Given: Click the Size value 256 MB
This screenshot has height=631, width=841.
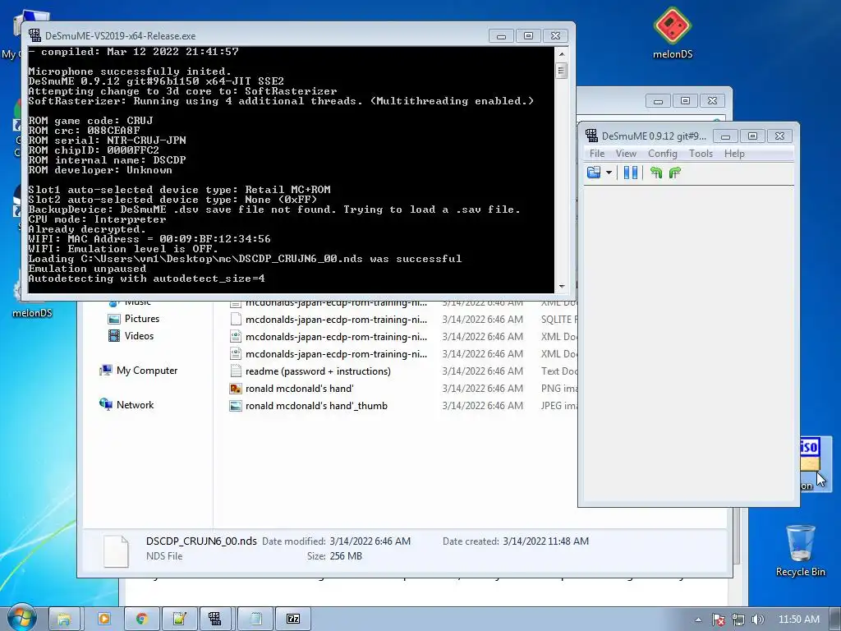Looking at the screenshot, I should coord(346,556).
